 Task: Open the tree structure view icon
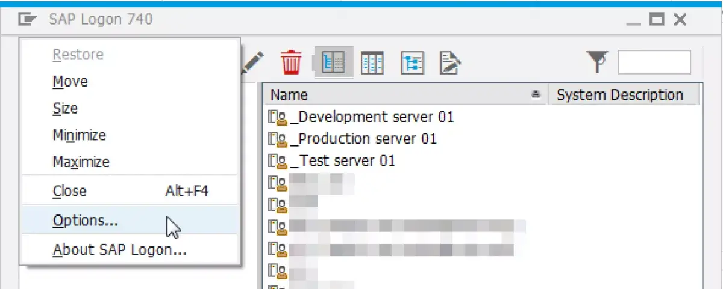[x=412, y=62]
